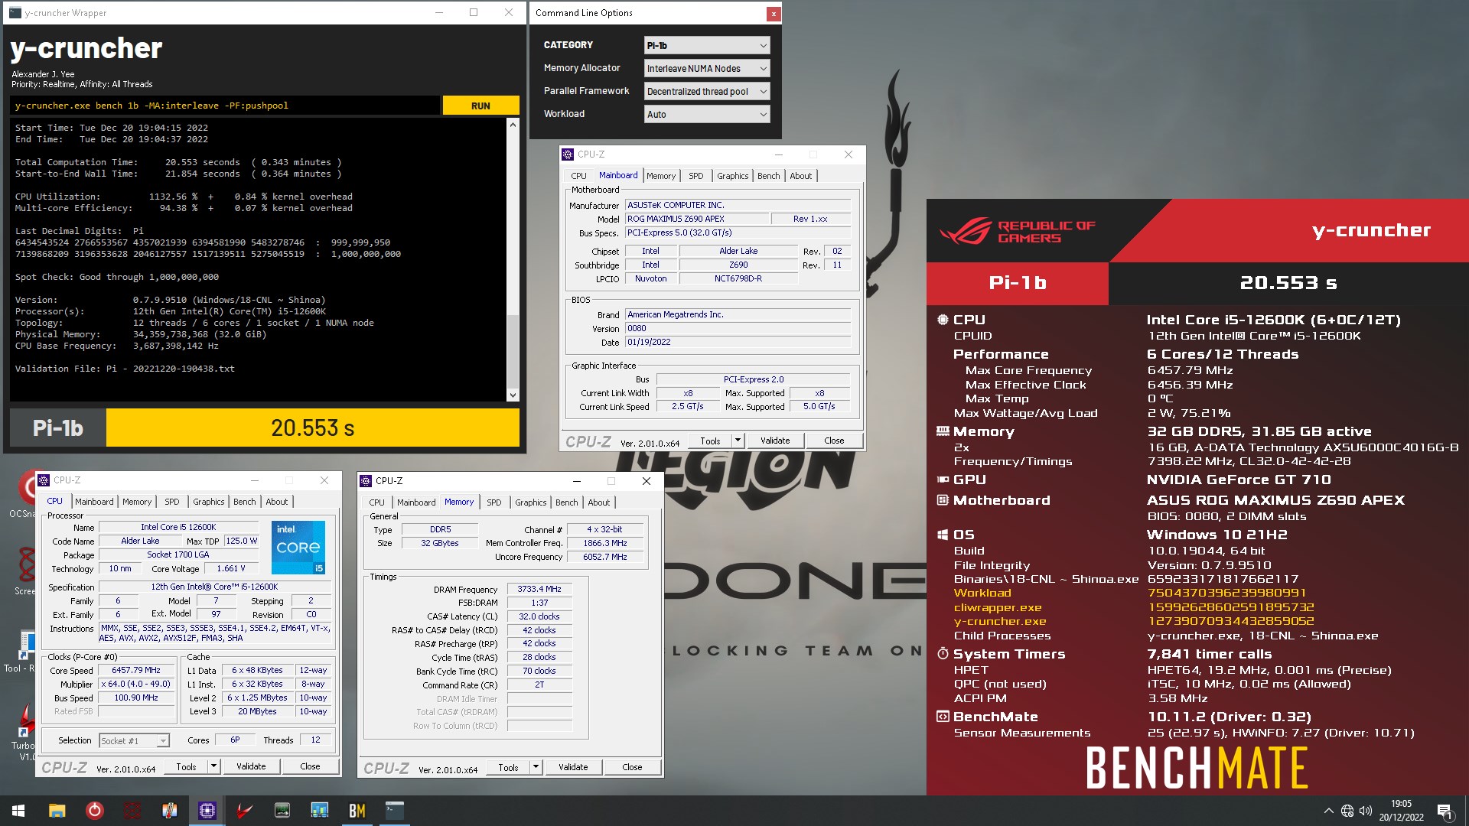Close the Command Line Options panel
The image size is (1469, 826).
[774, 13]
